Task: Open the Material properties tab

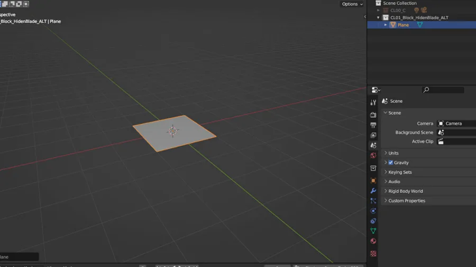Action: click(x=373, y=241)
